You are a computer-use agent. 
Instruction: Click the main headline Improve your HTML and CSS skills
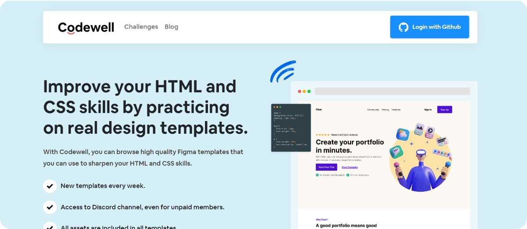click(145, 107)
